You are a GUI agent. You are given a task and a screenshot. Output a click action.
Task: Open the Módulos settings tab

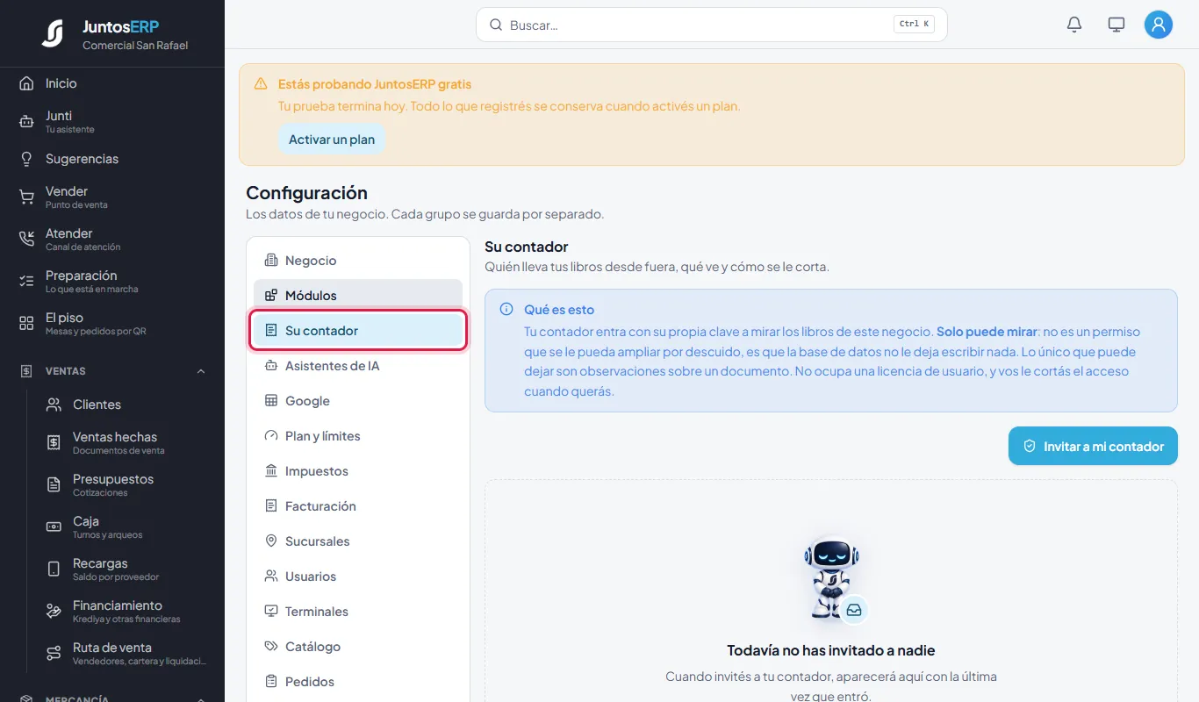click(x=358, y=296)
